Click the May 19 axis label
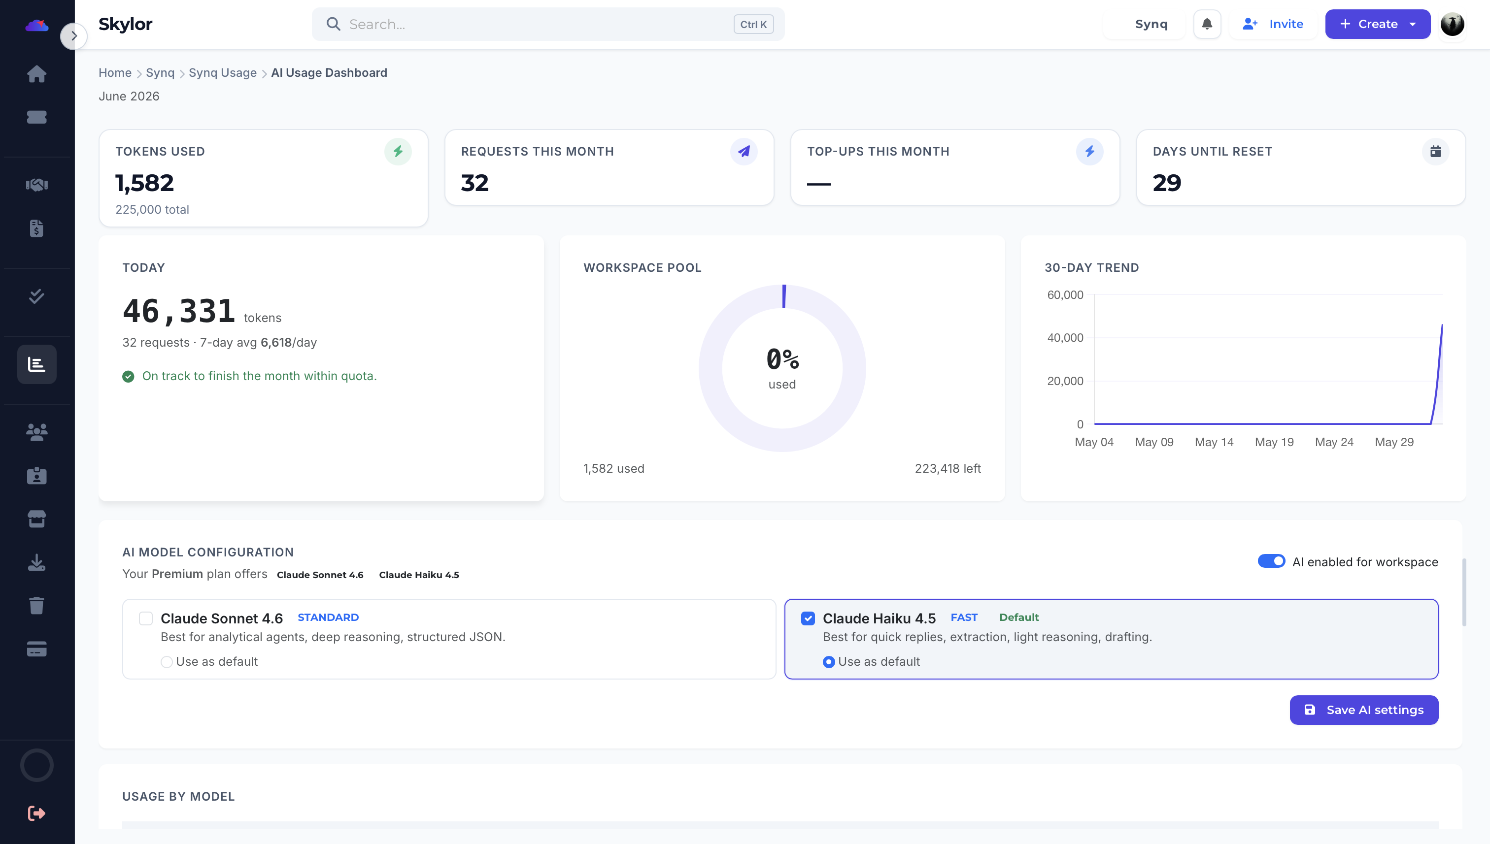The image size is (1490, 844). (1274, 442)
